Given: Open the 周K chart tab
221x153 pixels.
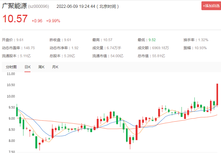Looking at the screenshot, I should pyautogui.click(x=41, y=67).
